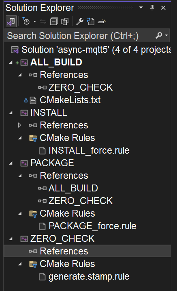Toggle Show All Files icon
Viewport: 177px width, 291px height.
point(65,22)
